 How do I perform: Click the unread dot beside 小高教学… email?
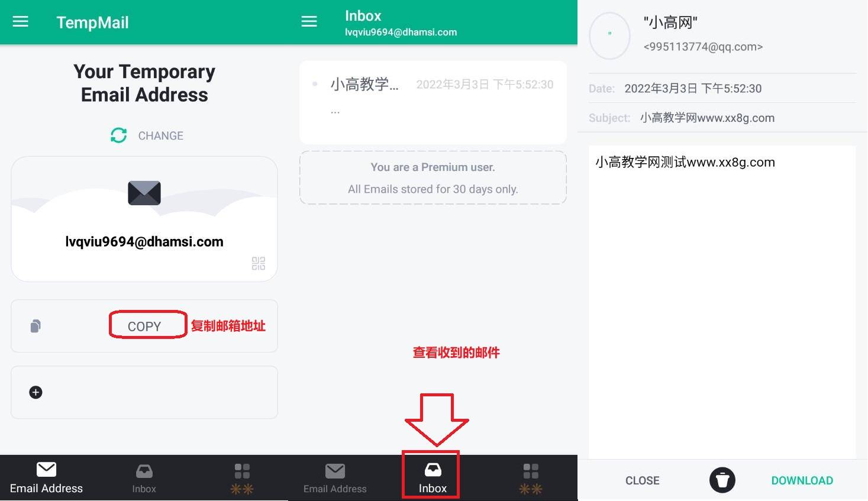coord(315,84)
